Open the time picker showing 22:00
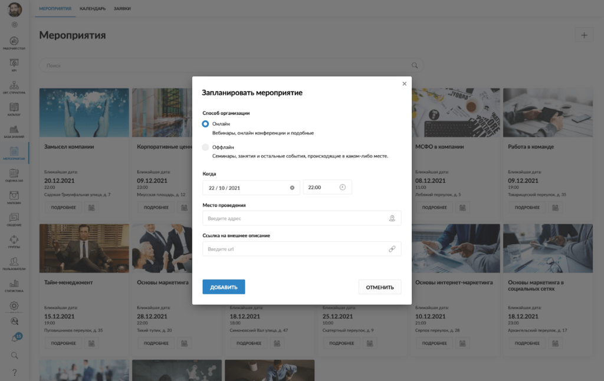This screenshot has width=604, height=381. click(x=327, y=188)
